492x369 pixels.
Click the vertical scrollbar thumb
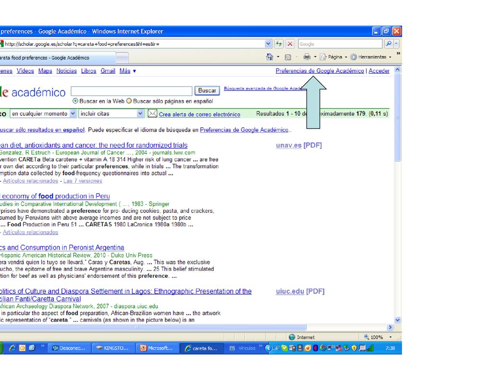(x=397, y=118)
